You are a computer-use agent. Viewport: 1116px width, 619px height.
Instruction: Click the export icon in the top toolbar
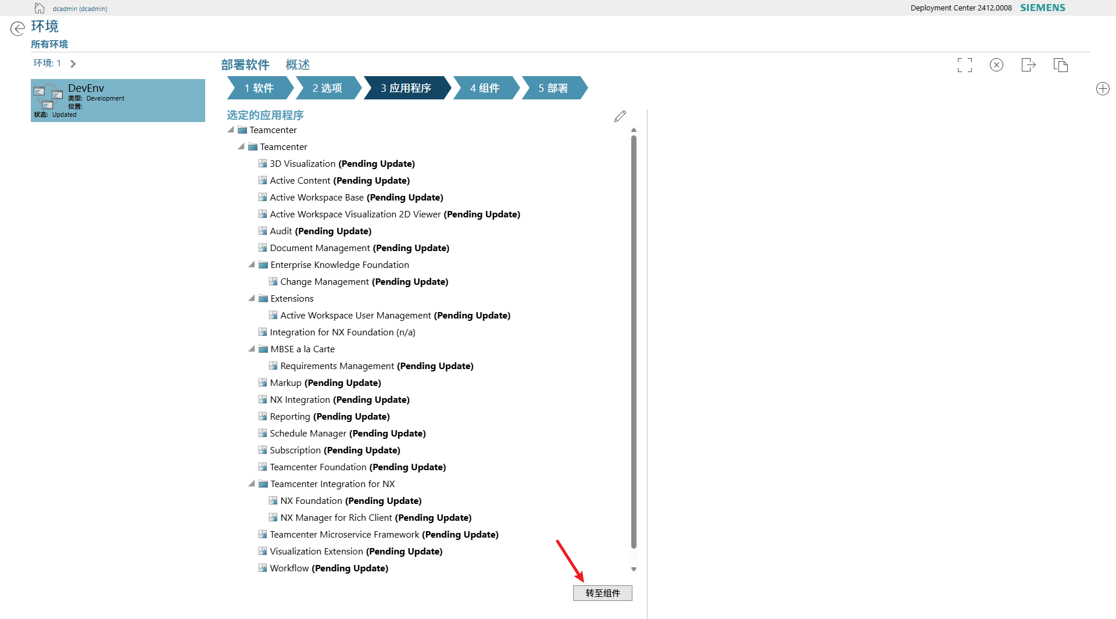[1028, 65]
